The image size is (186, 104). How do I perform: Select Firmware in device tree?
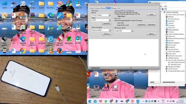pyautogui.click(x=171, y=32)
